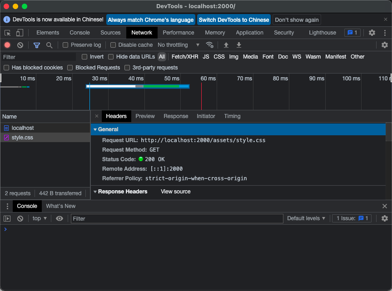Click the info icon in the language banner
The image size is (392, 291).
[7, 20]
